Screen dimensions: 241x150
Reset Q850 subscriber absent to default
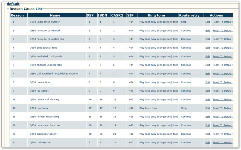point(223,134)
